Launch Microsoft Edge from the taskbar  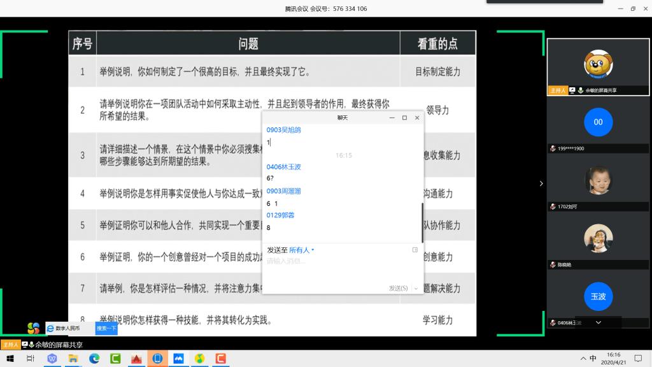point(94,359)
